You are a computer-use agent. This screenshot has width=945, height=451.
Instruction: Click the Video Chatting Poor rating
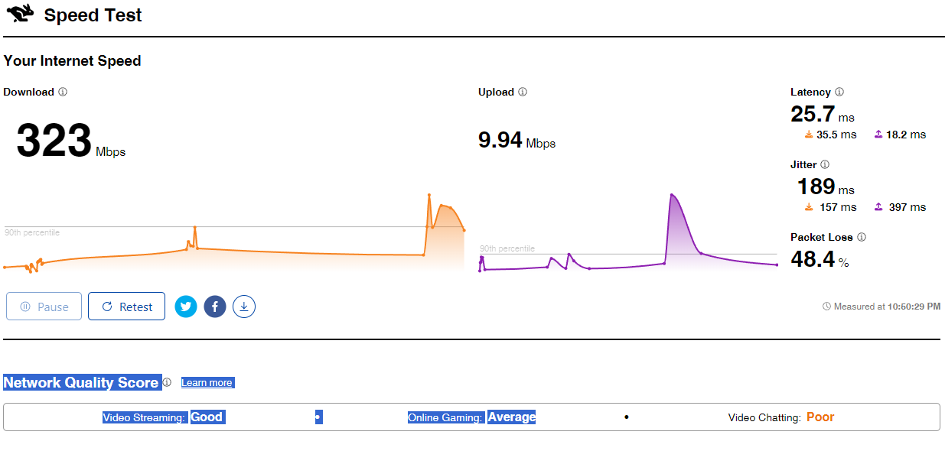tap(820, 417)
